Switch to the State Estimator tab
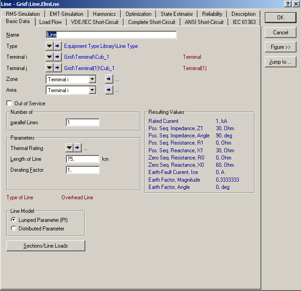The height and width of the screenshot is (291, 301). pyautogui.click(x=176, y=14)
